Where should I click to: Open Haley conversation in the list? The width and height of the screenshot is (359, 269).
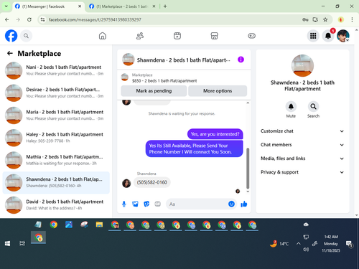click(56, 138)
